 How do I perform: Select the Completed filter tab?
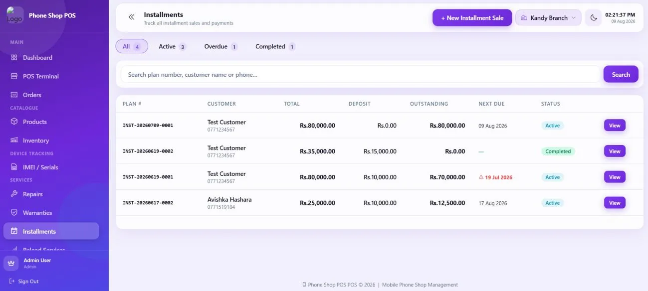tap(275, 46)
